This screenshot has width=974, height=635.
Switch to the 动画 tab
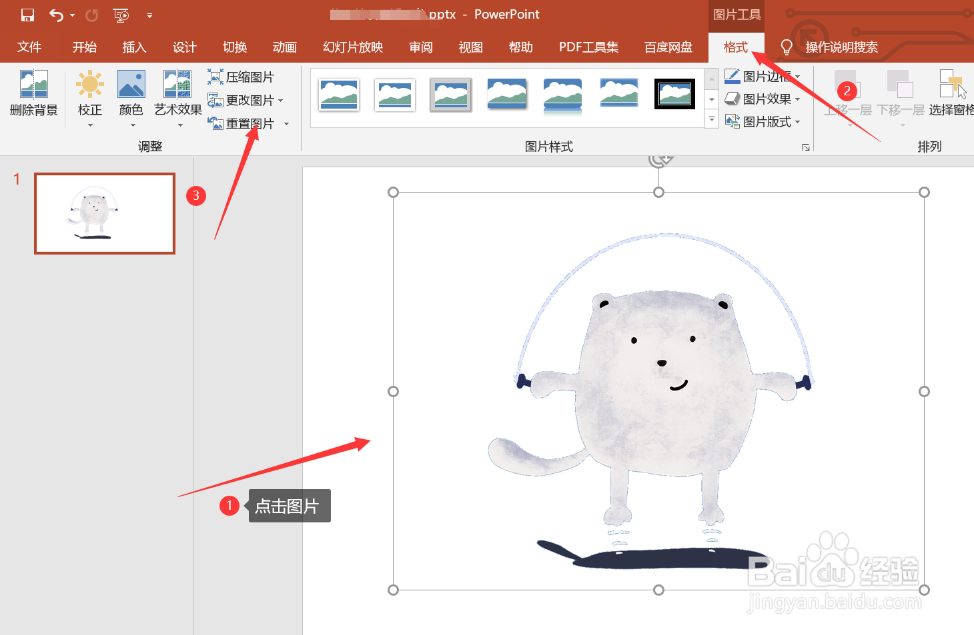tap(285, 47)
